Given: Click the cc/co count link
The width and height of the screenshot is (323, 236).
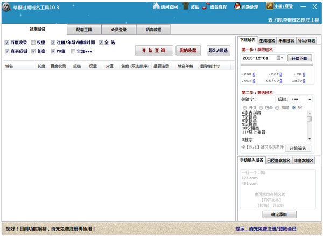Looking at the screenshot, I should 281,81.
